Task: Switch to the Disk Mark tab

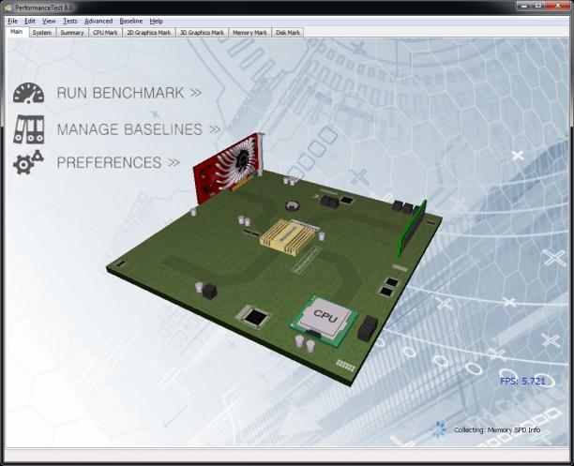Action: point(288,33)
